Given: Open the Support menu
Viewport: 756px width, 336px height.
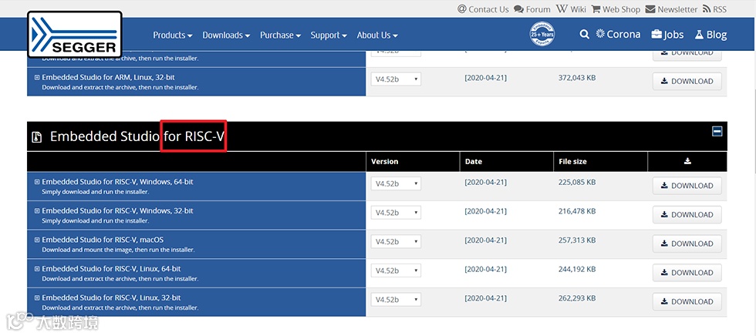Looking at the screenshot, I should (329, 35).
